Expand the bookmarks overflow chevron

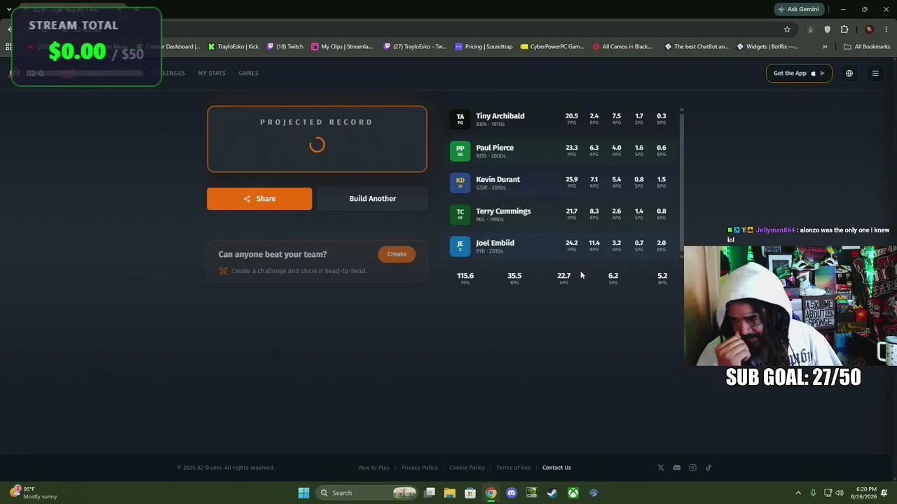coord(825,47)
